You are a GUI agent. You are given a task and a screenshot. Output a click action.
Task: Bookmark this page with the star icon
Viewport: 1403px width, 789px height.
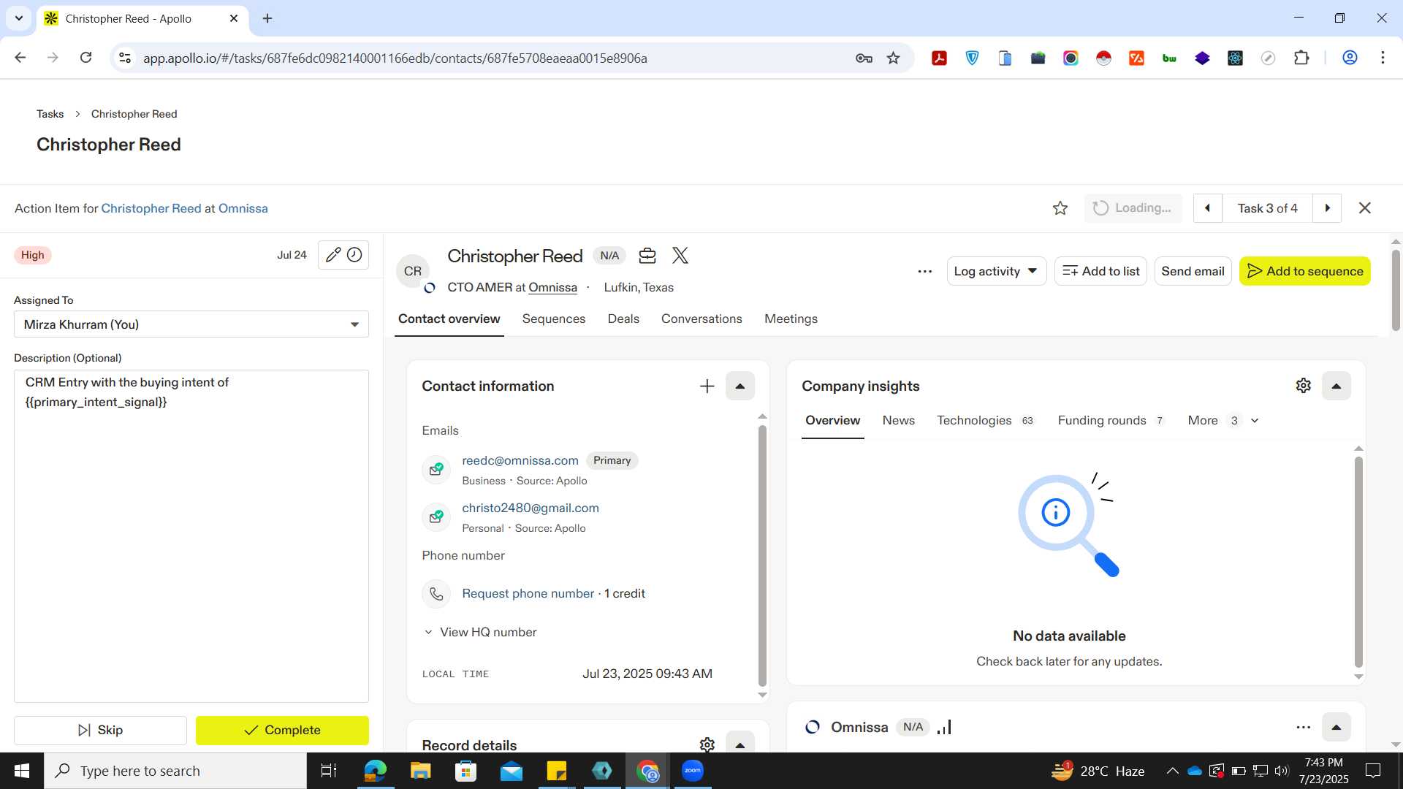point(893,58)
